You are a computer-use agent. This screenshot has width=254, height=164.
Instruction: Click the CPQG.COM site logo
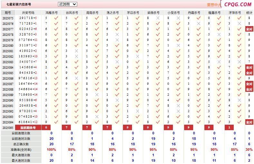(x=238, y=5)
